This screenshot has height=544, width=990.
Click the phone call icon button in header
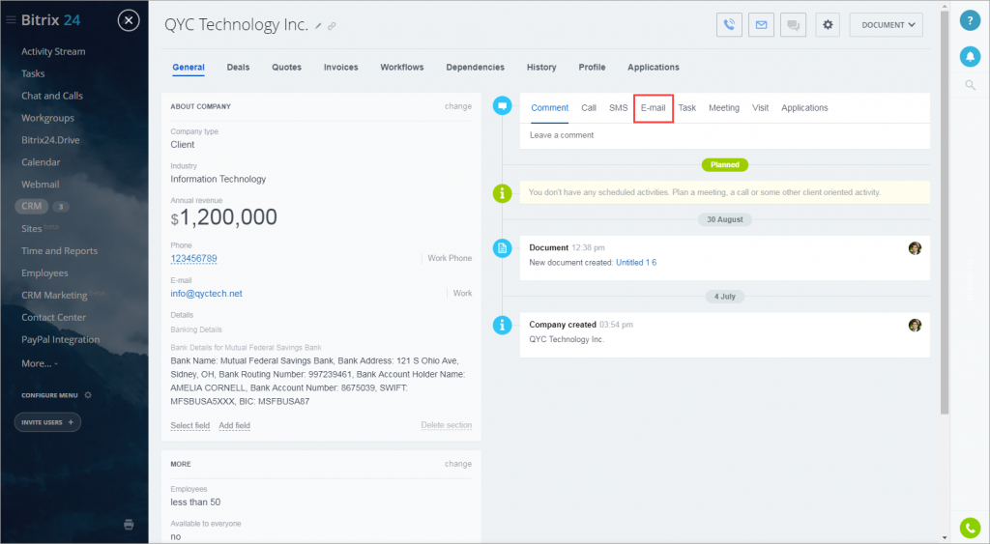pyautogui.click(x=729, y=25)
